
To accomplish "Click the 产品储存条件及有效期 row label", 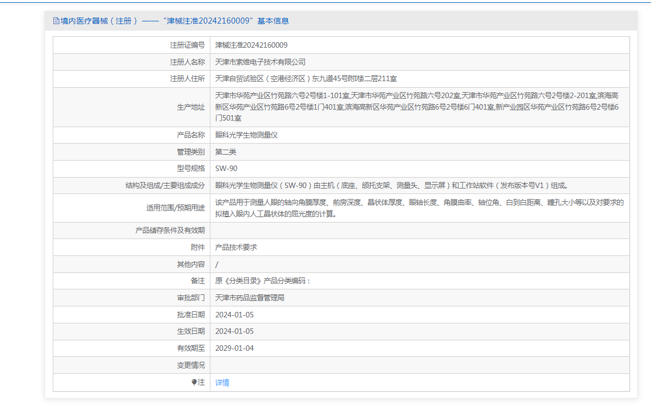I will (170, 230).
